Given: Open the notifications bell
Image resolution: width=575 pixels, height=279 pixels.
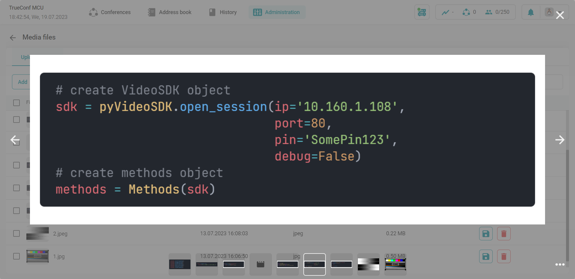Looking at the screenshot, I should pyautogui.click(x=531, y=12).
